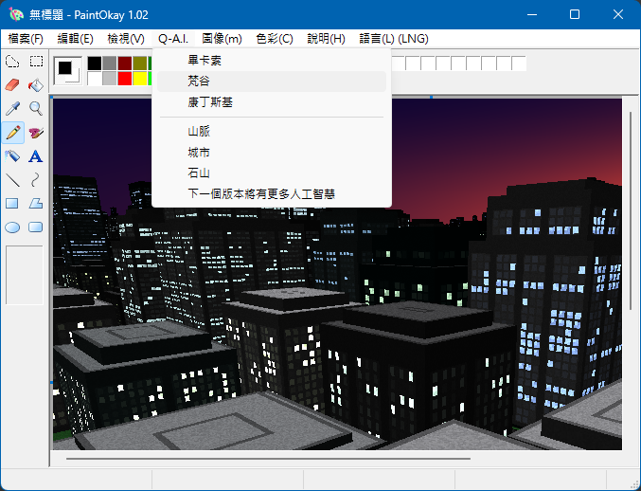
Task: Open the 檔案(F) menu
Action: [26, 39]
